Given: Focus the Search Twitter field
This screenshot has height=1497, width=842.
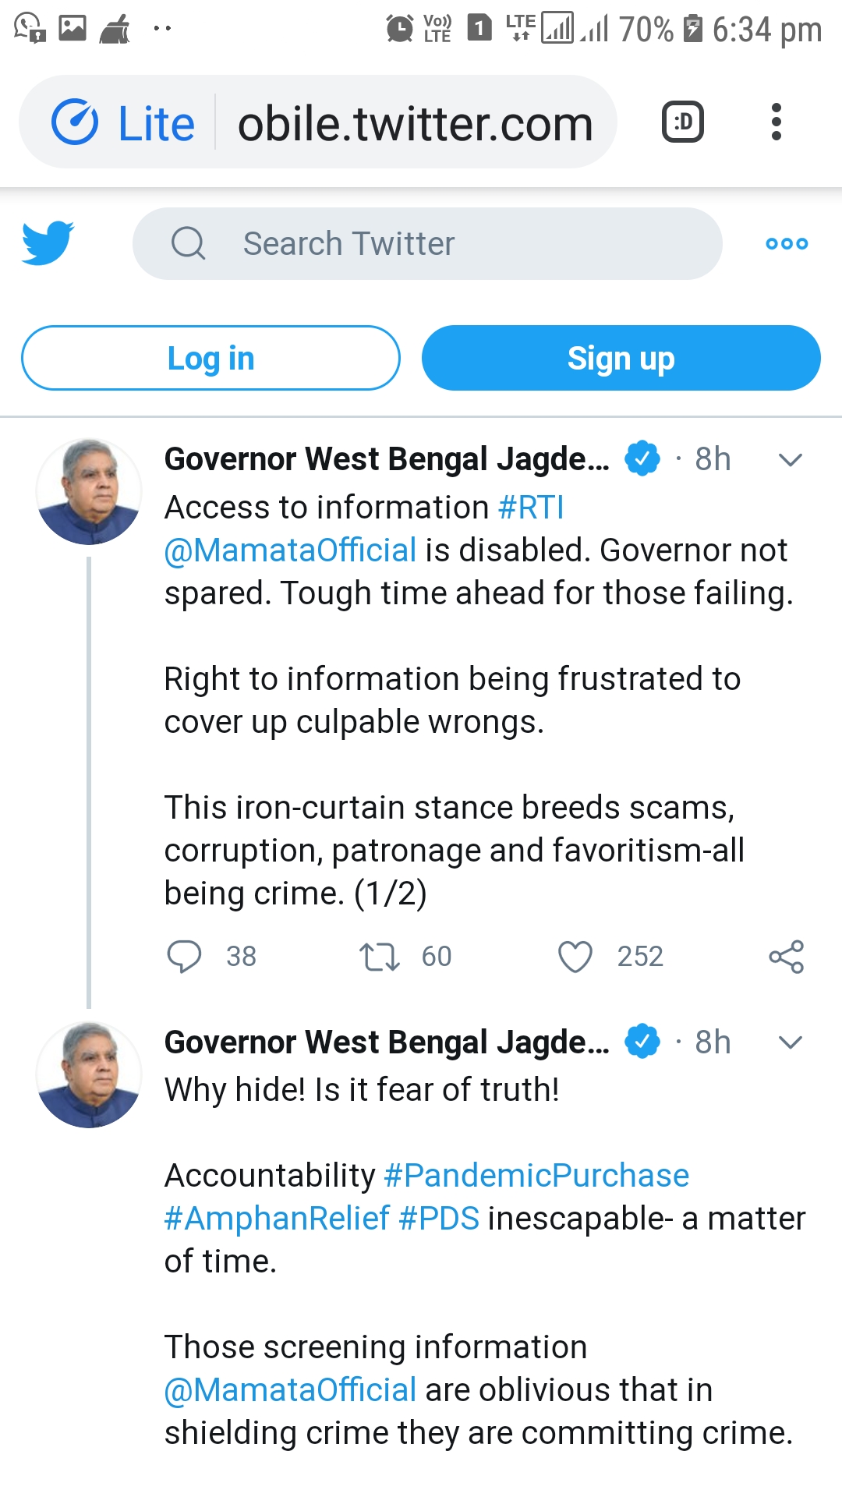Looking at the screenshot, I should tap(427, 243).
